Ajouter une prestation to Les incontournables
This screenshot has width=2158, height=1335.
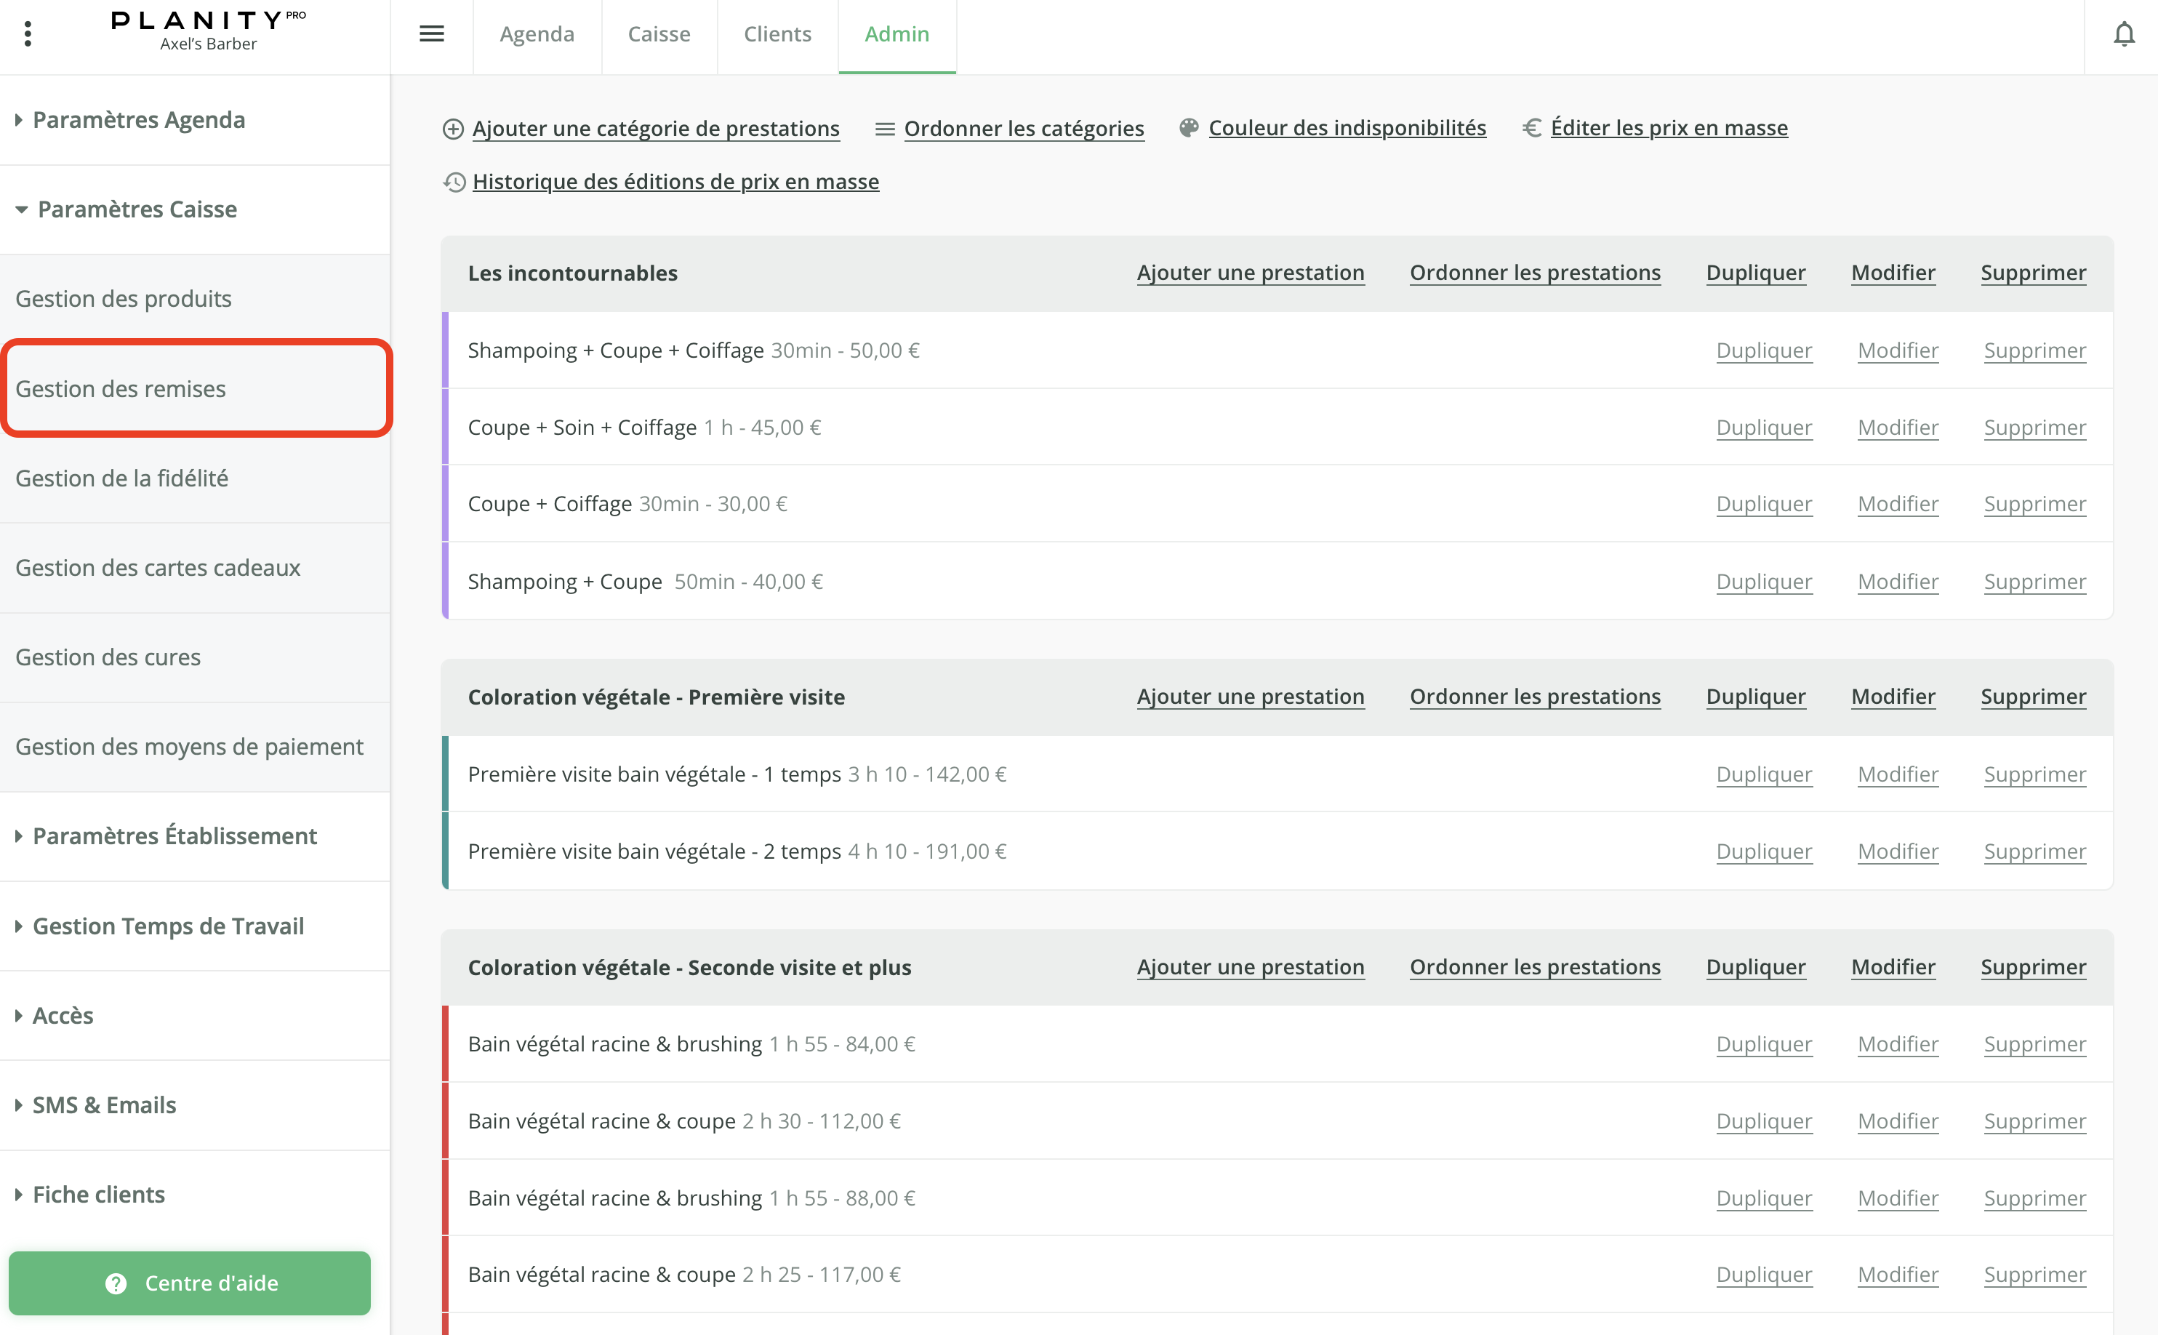(1250, 273)
